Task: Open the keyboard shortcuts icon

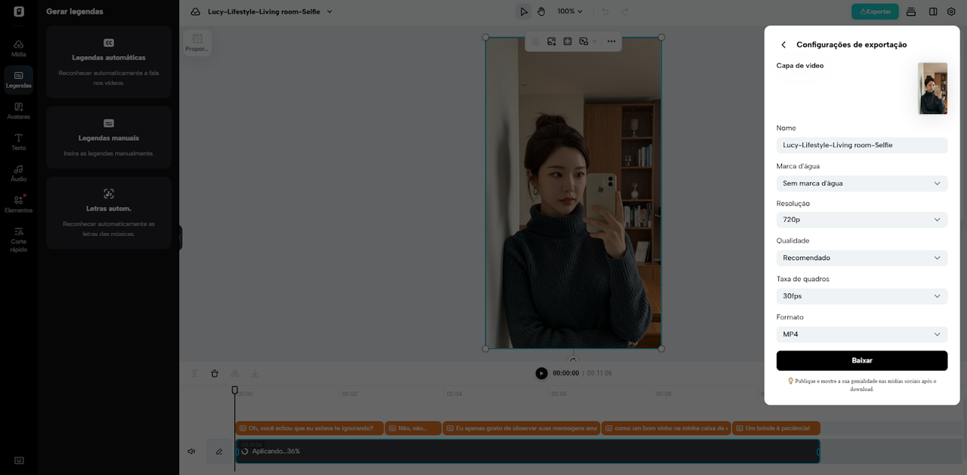Action: pyautogui.click(x=18, y=461)
